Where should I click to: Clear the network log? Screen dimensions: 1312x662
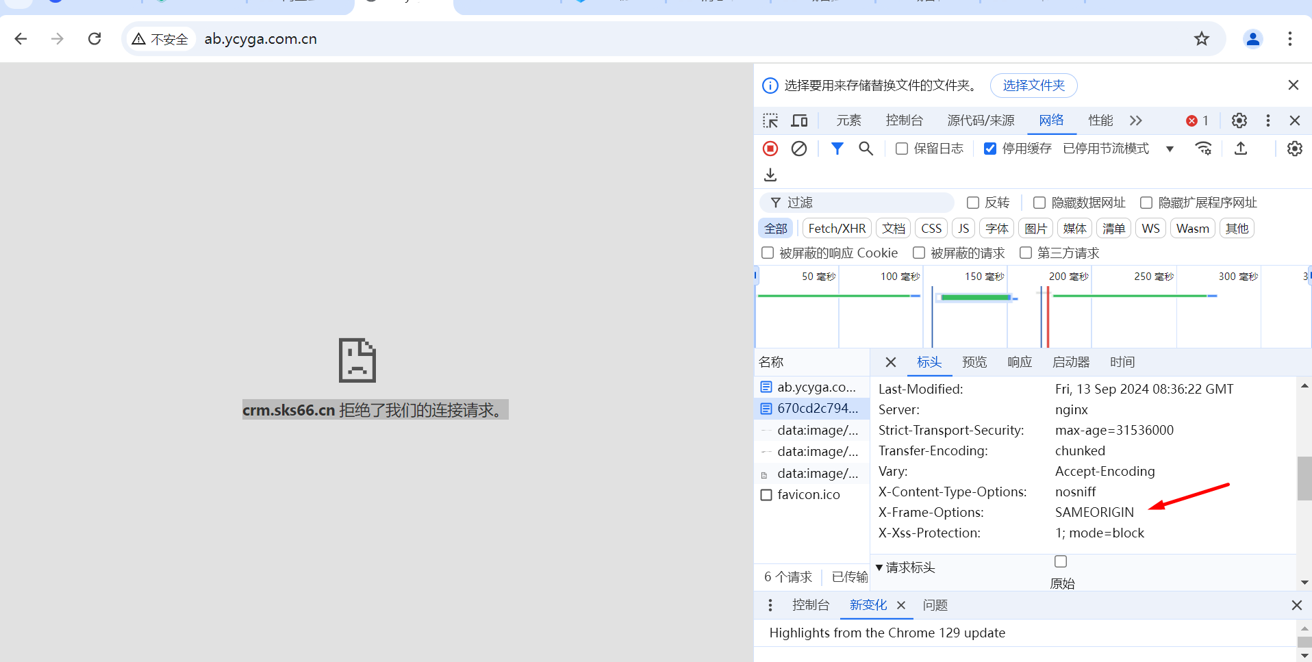[798, 149]
